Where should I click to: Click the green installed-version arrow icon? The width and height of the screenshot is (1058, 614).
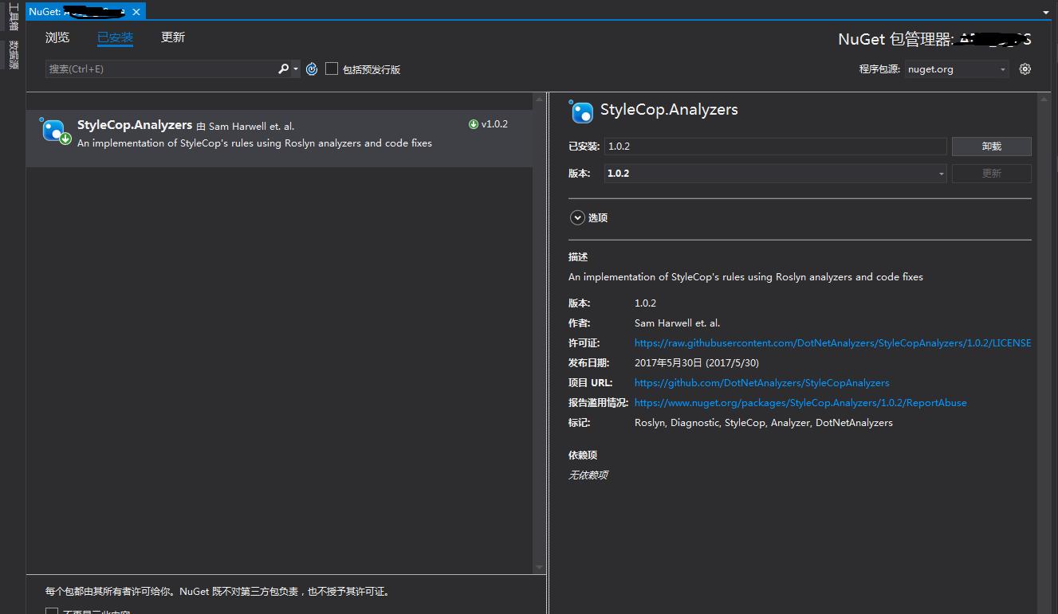pos(474,124)
